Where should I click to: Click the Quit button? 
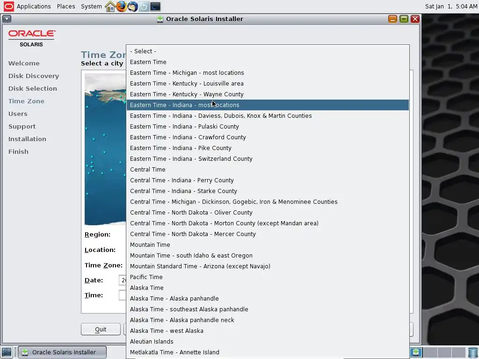pos(101,329)
